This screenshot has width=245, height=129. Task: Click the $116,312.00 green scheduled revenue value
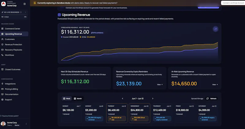[75, 81]
